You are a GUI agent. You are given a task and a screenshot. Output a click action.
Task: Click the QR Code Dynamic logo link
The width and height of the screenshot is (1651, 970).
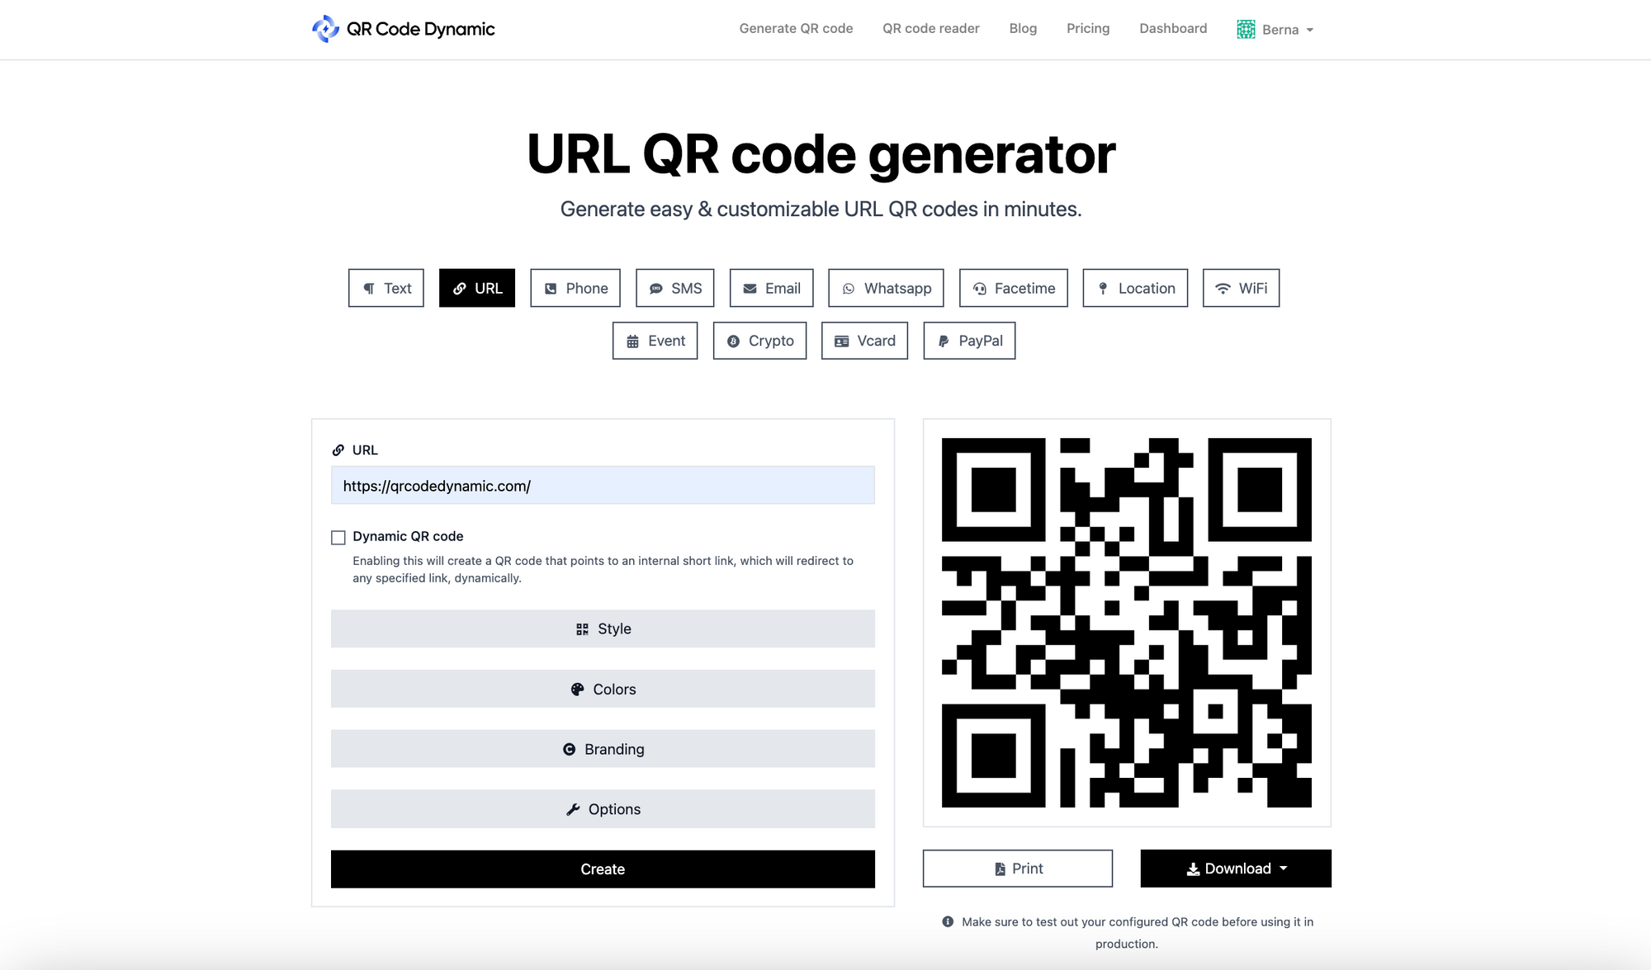coord(402,29)
